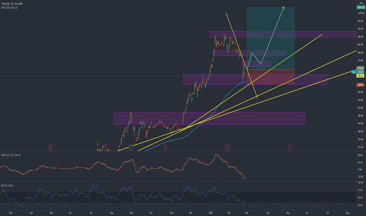Click the earnings marker just before August 2020
The image size is (366, 216).
tap(105, 148)
